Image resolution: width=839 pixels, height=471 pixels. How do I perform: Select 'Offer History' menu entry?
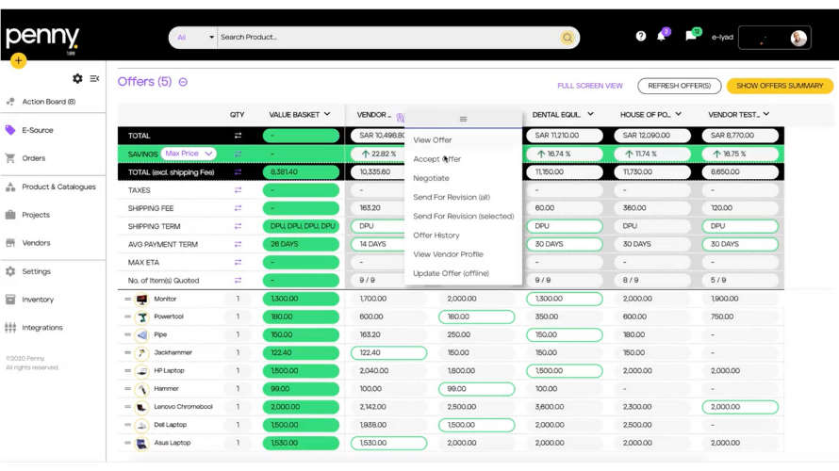point(436,235)
